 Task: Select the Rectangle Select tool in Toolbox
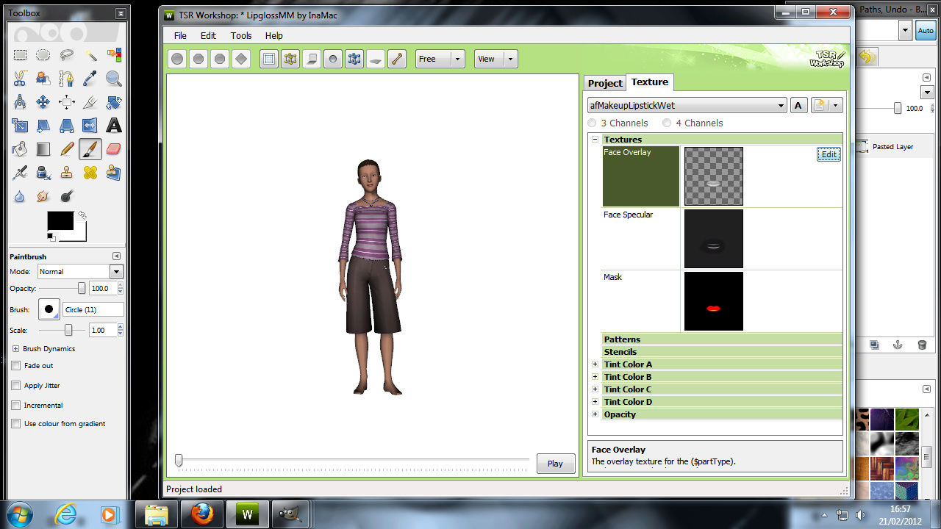[x=20, y=55]
